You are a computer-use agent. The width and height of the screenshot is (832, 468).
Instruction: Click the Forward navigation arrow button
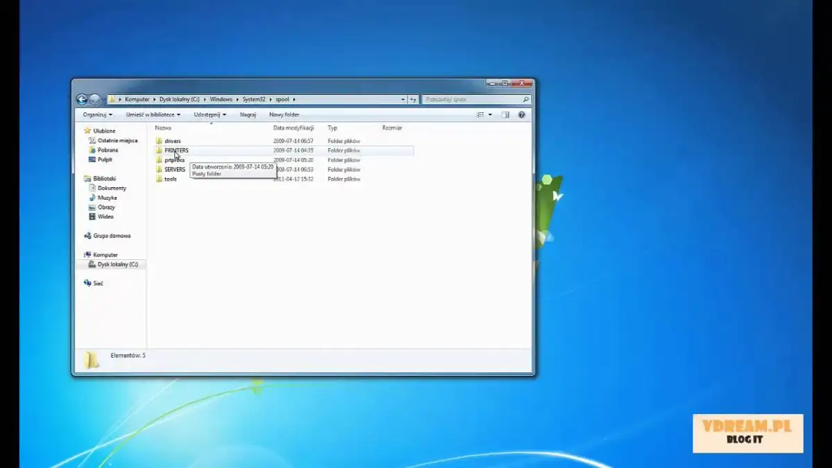(x=94, y=100)
